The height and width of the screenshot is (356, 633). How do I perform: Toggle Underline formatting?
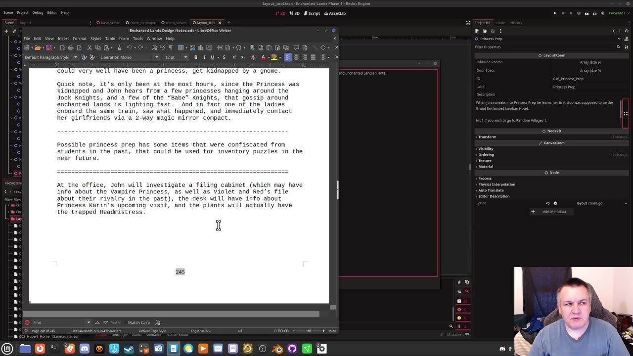213,57
